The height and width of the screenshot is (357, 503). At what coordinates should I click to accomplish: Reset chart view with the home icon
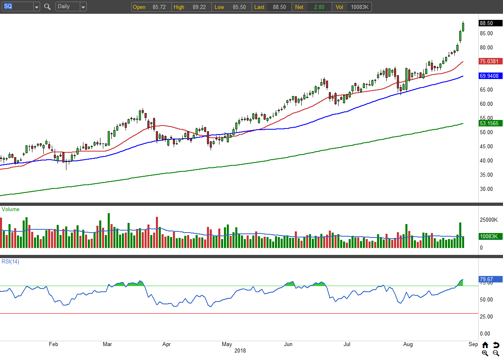tap(485, 345)
